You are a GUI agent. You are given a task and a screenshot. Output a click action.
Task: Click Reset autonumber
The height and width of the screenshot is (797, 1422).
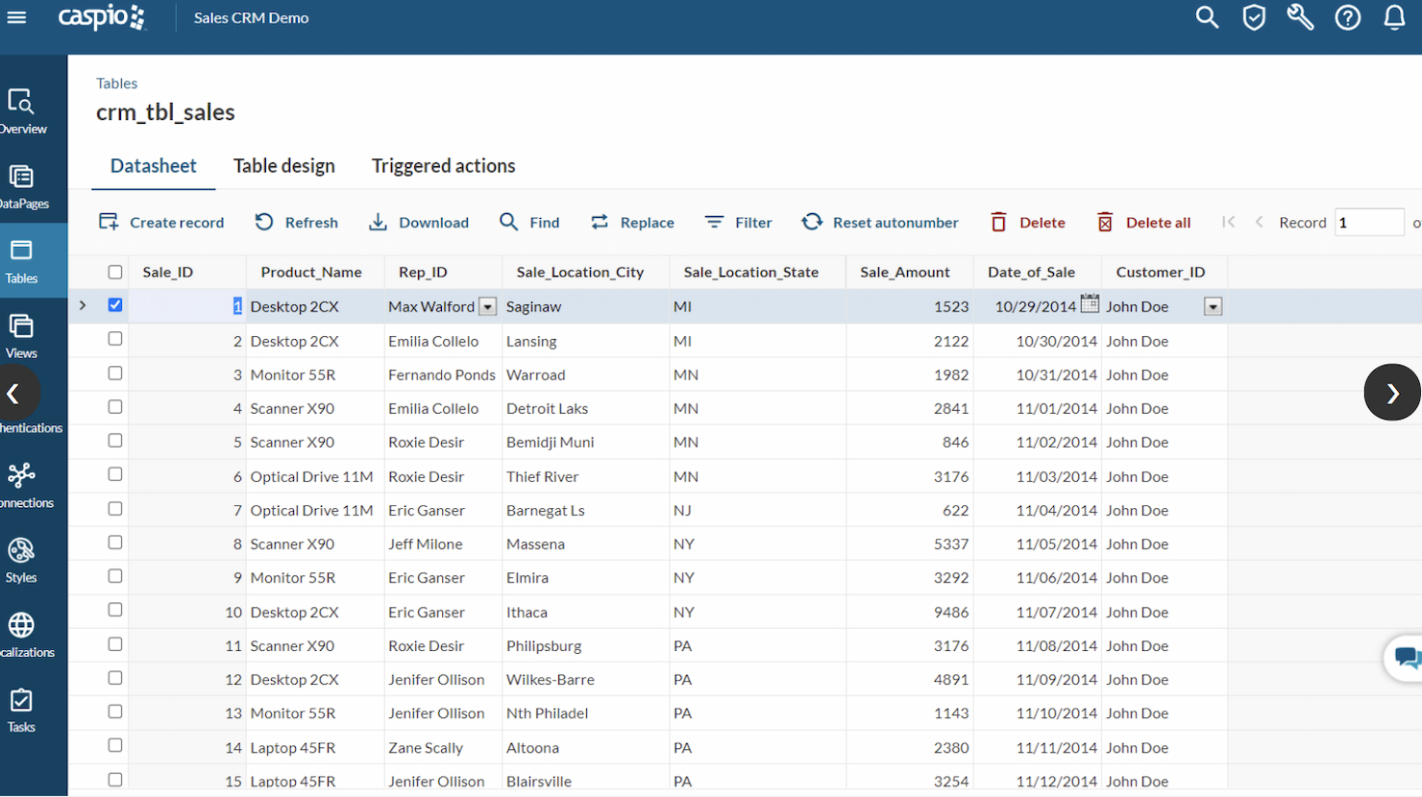point(880,222)
